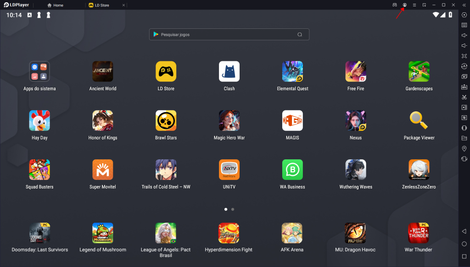Toggle fullscreen from sidebar

(464, 56)
